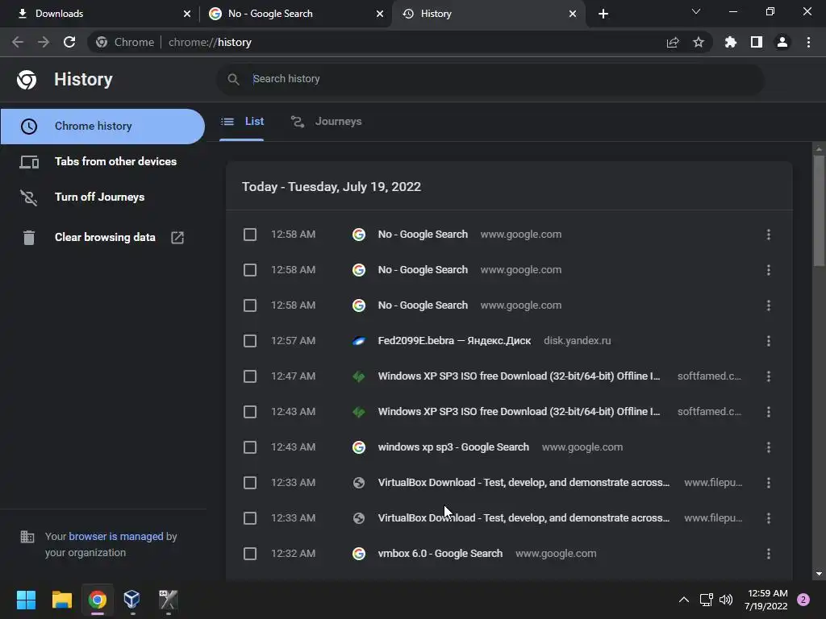Click the Chrome logo beside History title
Viewport: 826px width, 619px height.
tap(27, 80)
